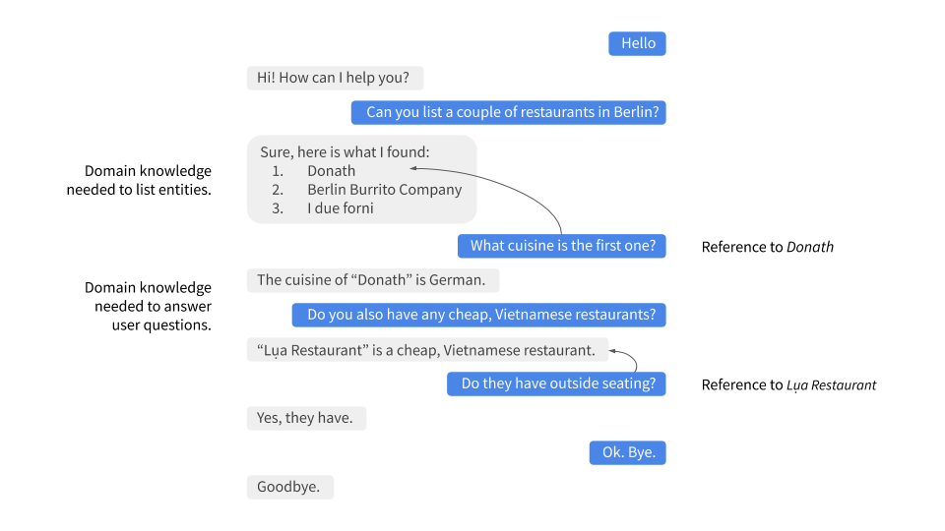The image size is (945, 531).
Task: Click the blue "Ok. Bye." message
Action: click(x=628, y=452)
